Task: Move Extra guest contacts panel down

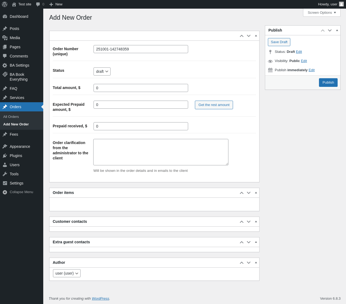Action: click(249, 242)
